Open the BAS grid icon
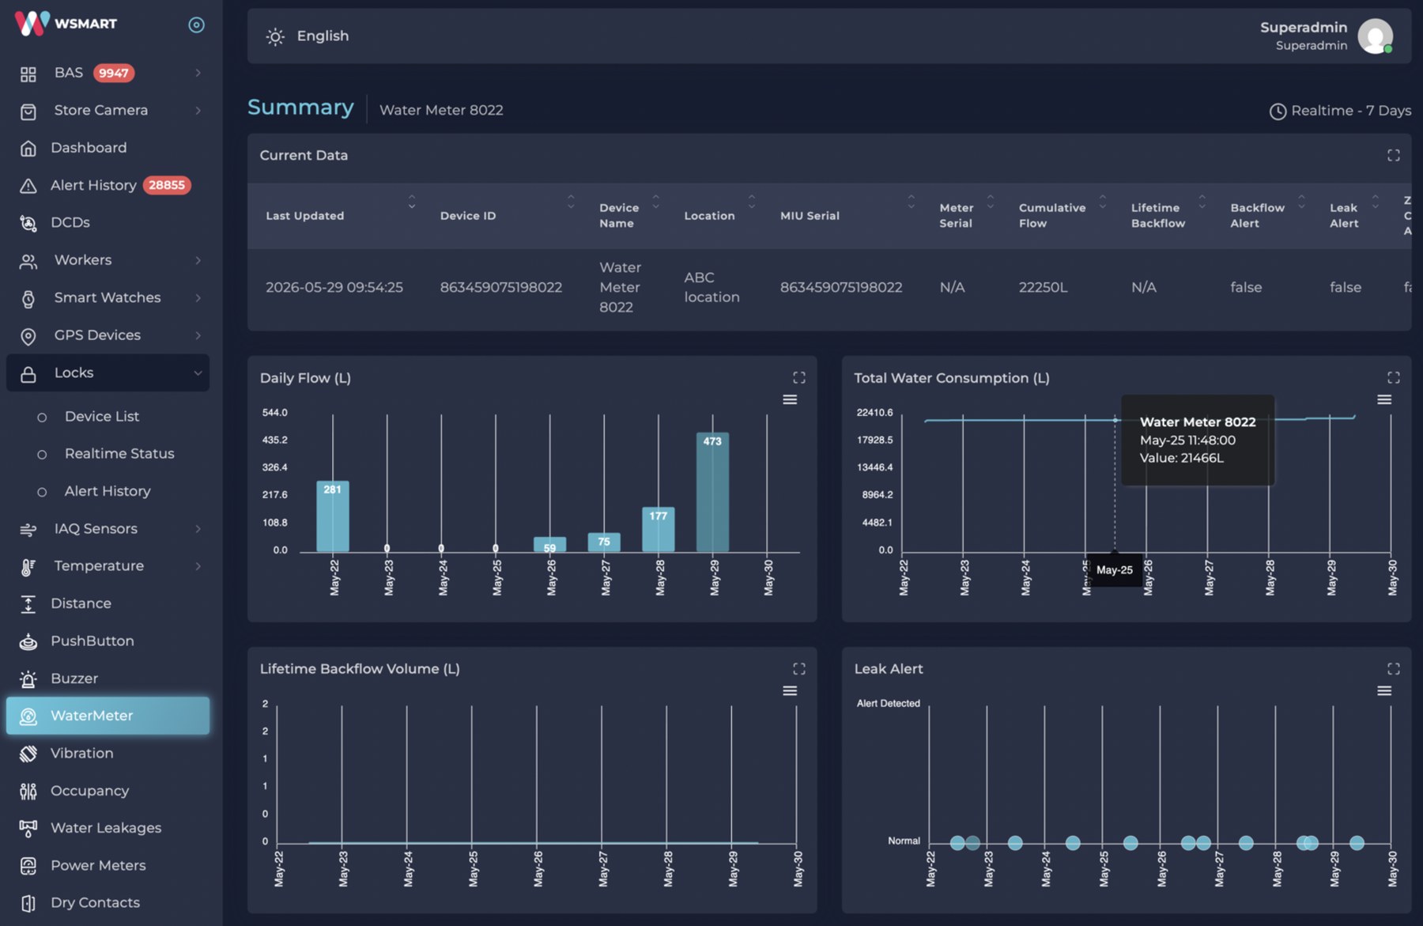The image size is (1423, 926). click(x=28, y=74)
